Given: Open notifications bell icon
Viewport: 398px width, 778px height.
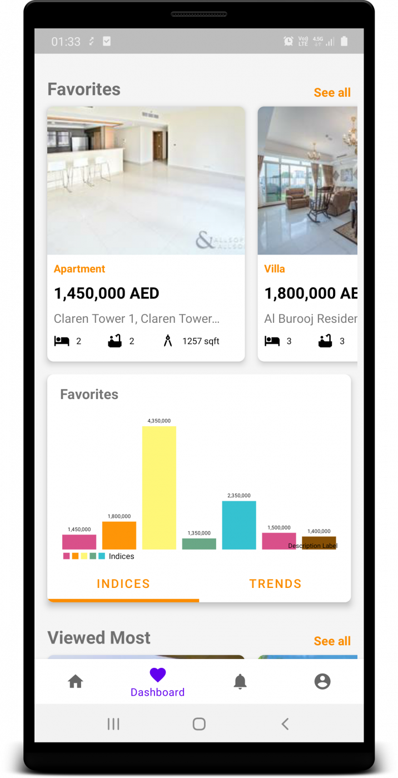Looking at the screenshot, I should pos(240,681).
